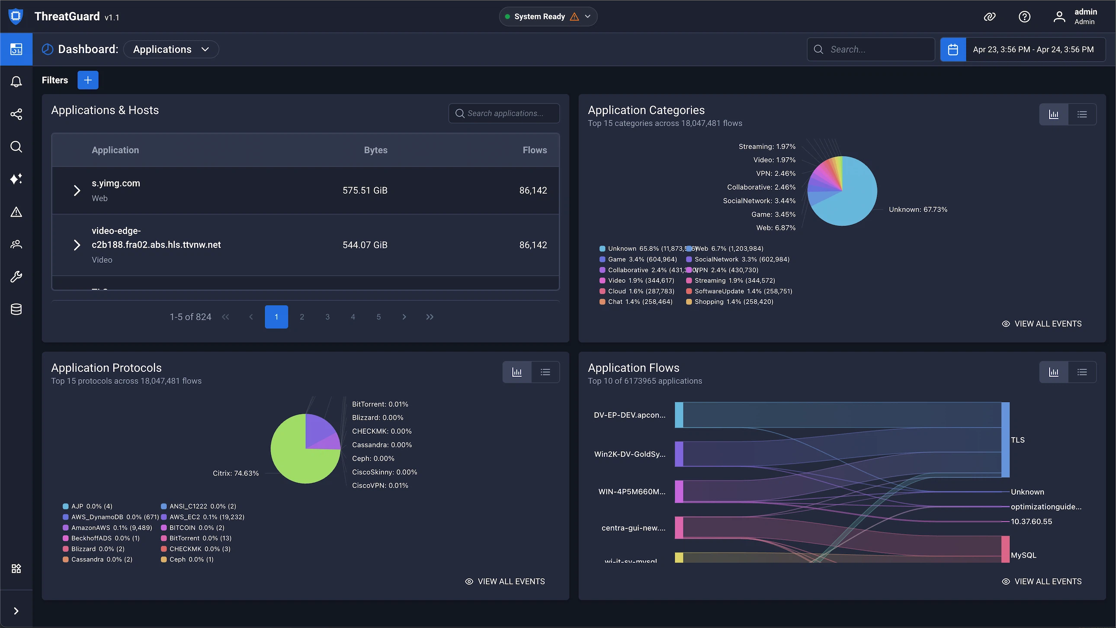Toggle AWS_EC2 legend entry in Protocols
This screenshot has width=1116, height=628.
coord(202,517)
